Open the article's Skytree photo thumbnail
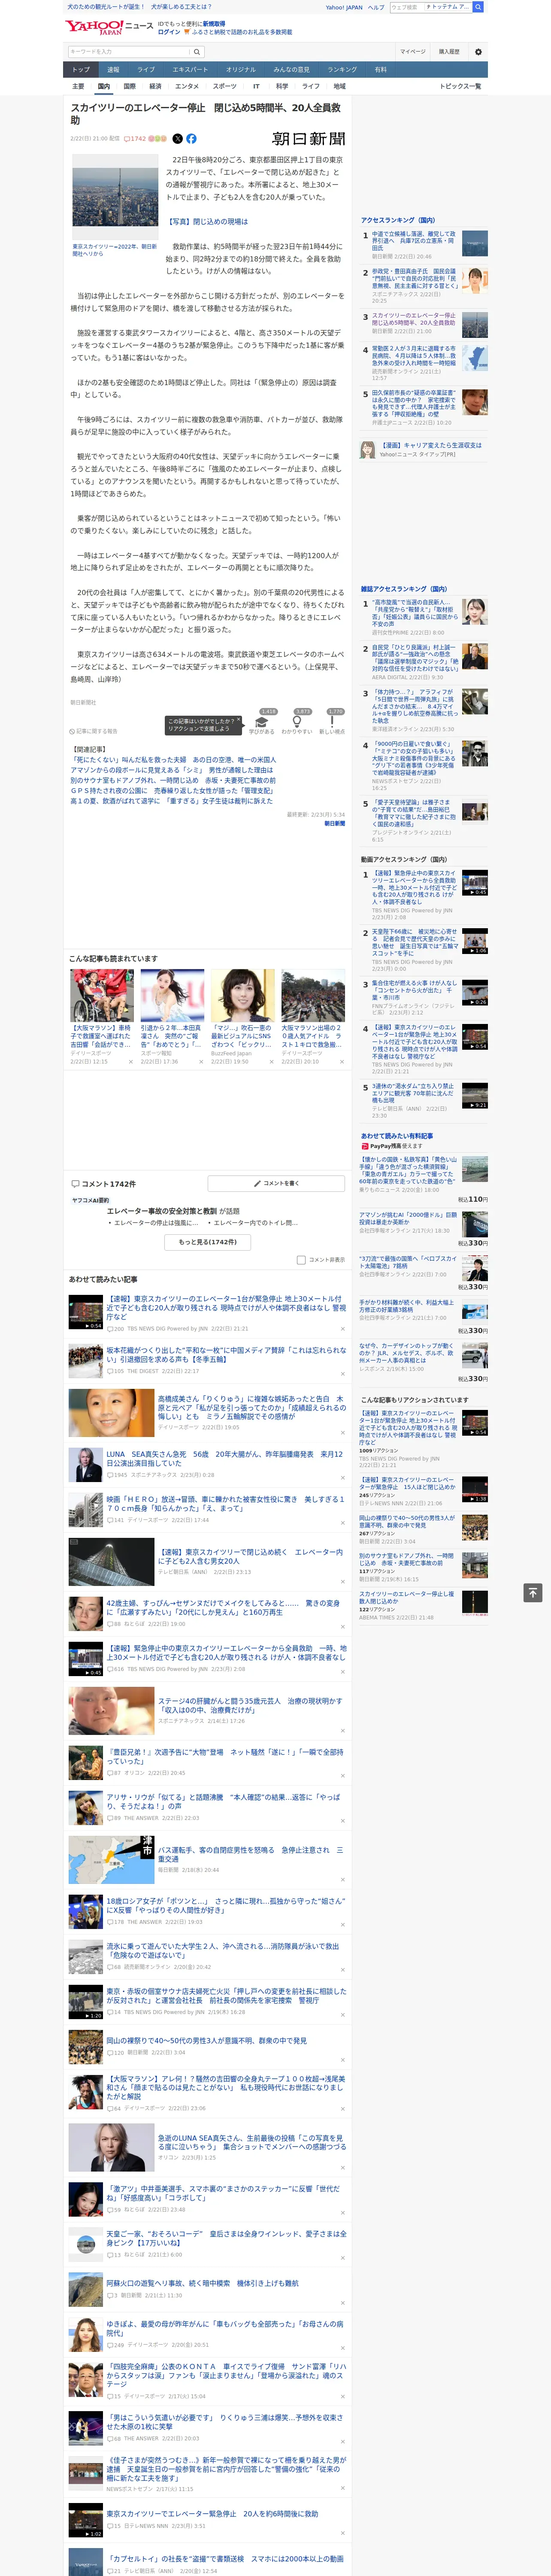 [115, 196]
